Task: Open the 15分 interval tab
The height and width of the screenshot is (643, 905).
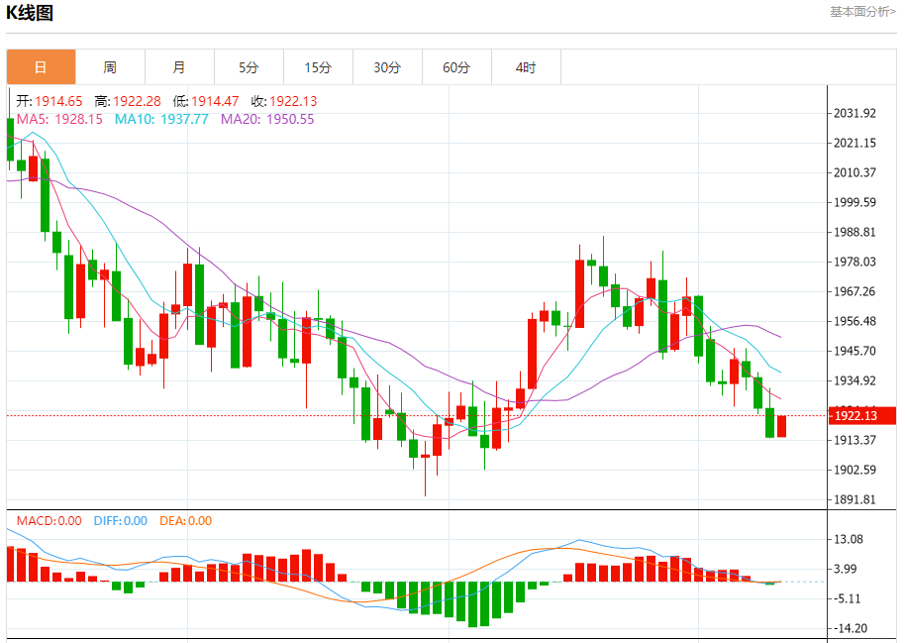Action: point(318,67)
